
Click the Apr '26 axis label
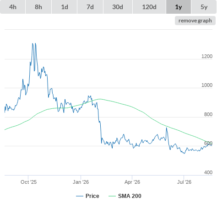point(132,182)
